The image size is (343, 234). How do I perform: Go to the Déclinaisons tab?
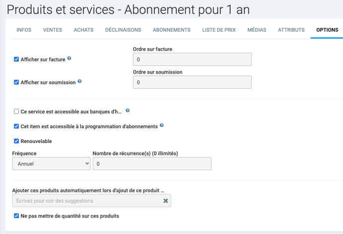123,30
